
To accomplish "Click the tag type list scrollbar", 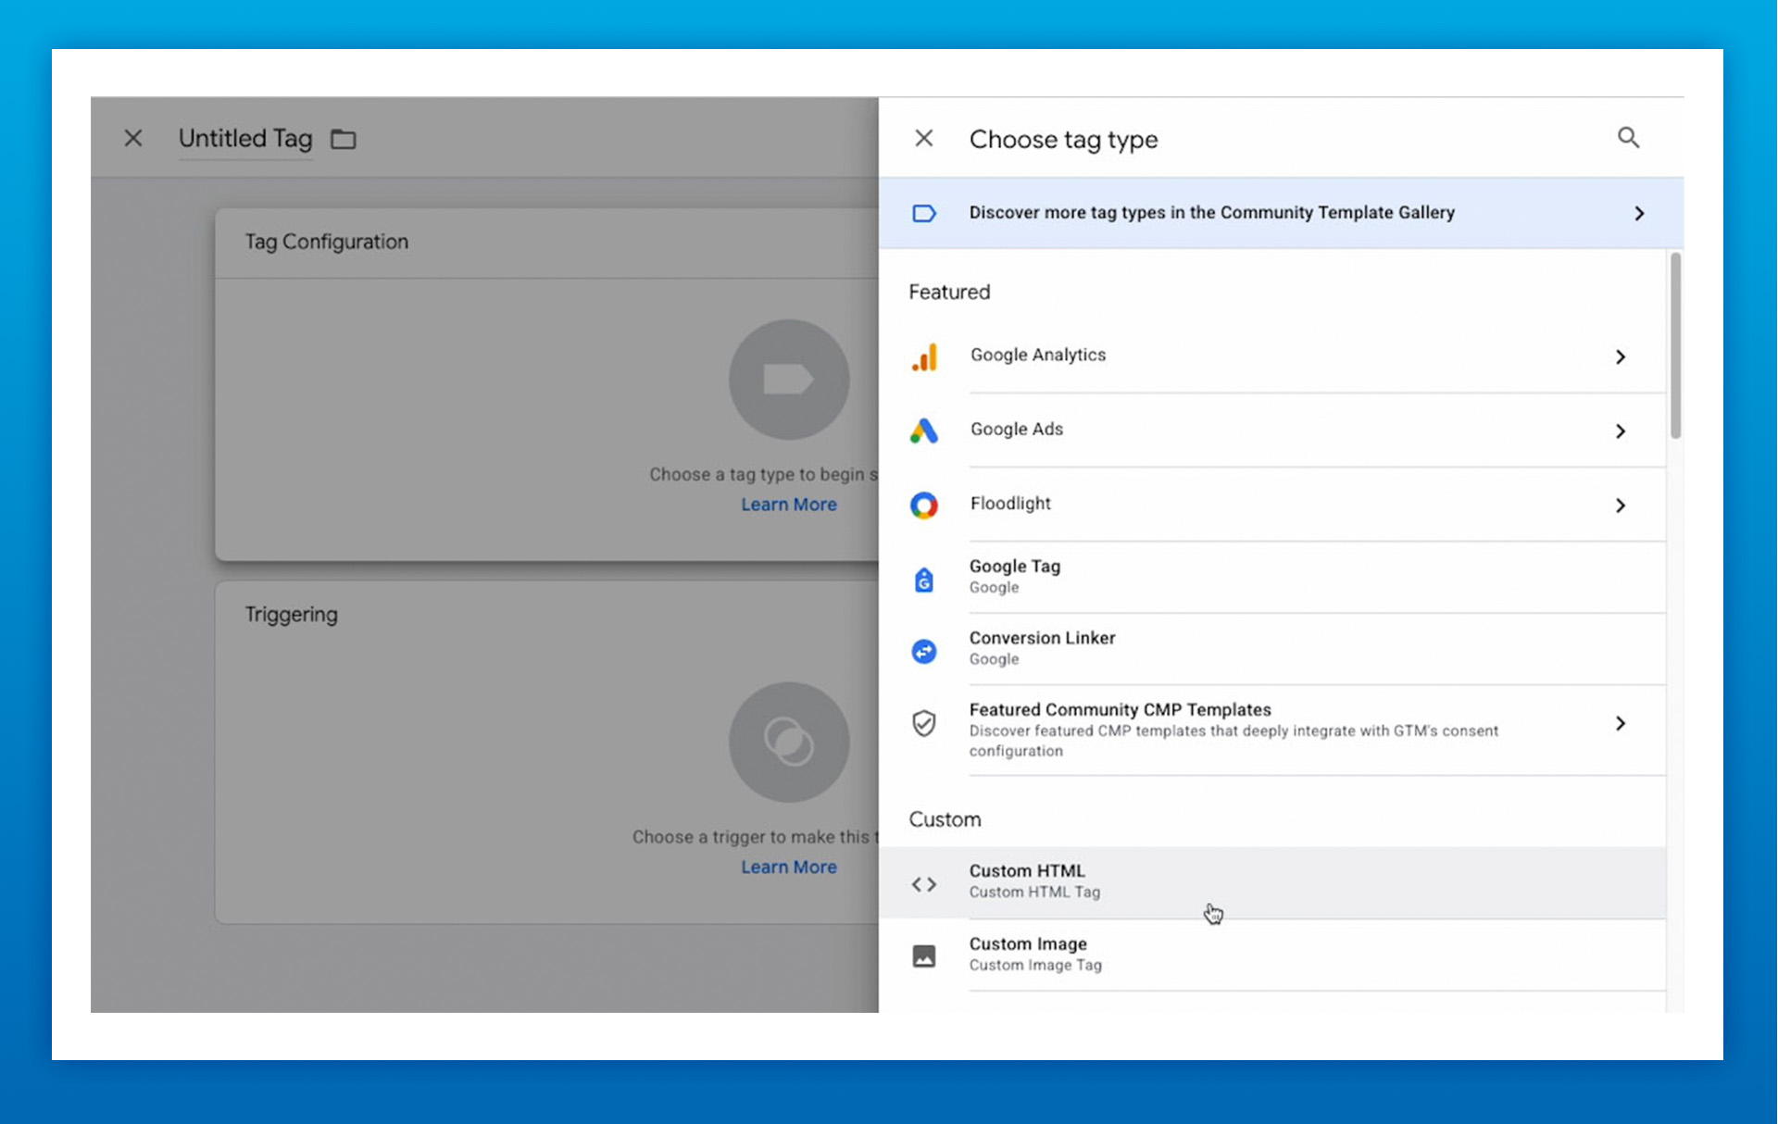I will point(1674,344).
